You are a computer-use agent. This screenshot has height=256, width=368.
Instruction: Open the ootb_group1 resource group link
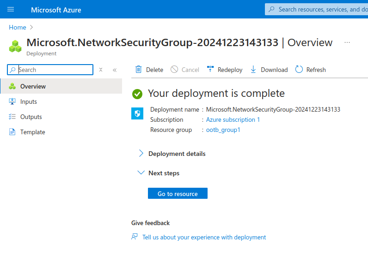pyautogui.click(x=223, y=130)
